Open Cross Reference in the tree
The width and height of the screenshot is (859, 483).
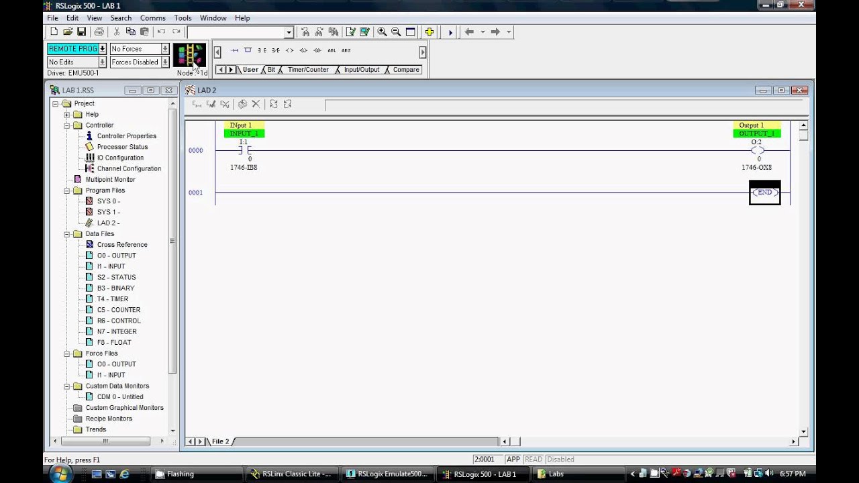tap(122, 245)
